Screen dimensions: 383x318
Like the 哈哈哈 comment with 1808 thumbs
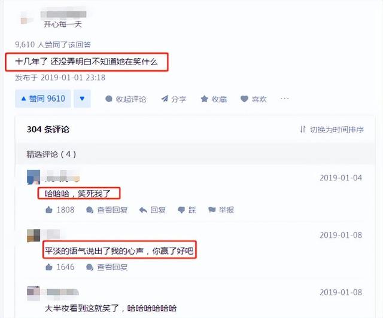(x=60, y=210)
